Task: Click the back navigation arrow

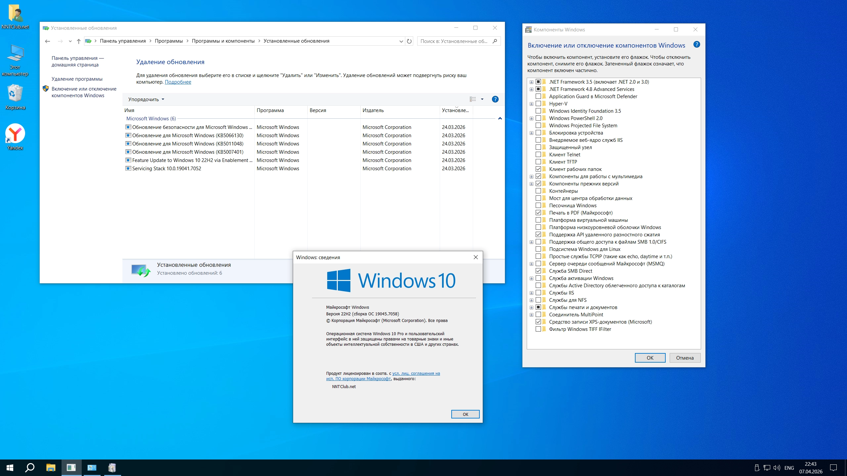Action: pos(48,41)
